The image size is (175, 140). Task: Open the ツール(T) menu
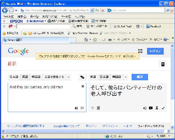click(x=66, y=17)
